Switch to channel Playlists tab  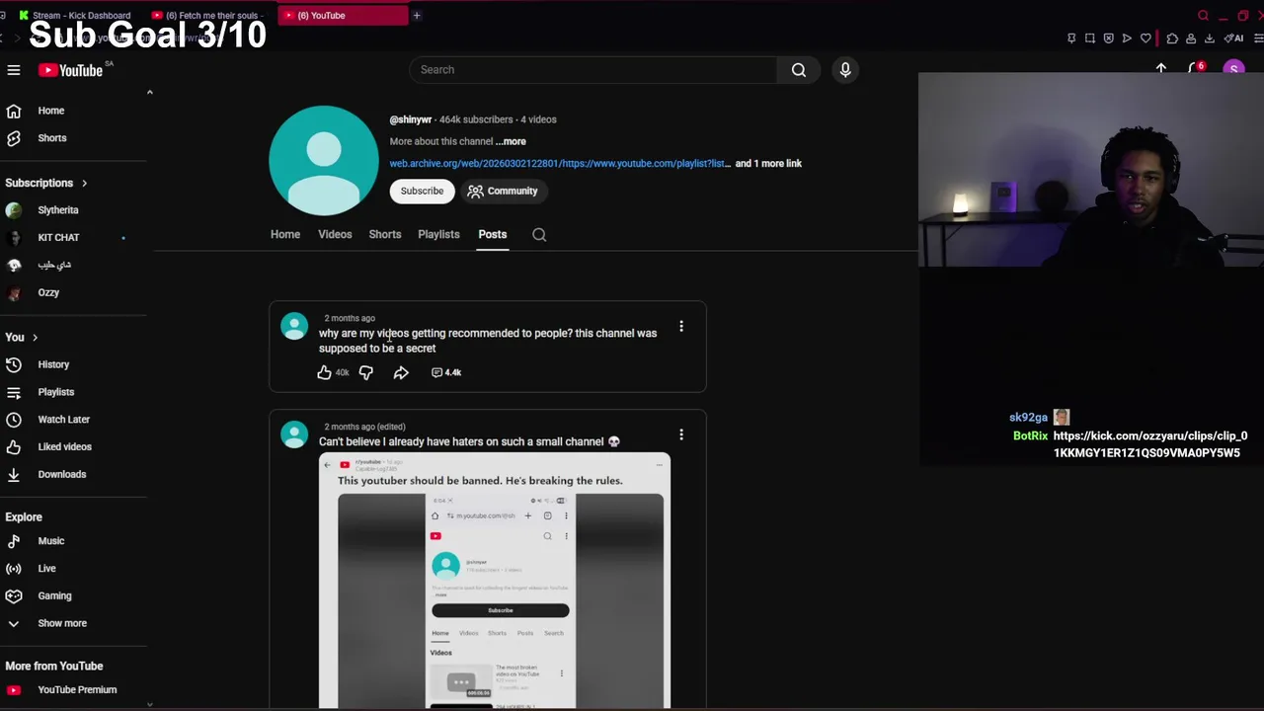click(438, 234)
